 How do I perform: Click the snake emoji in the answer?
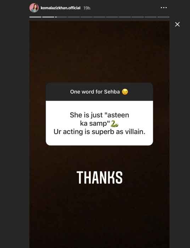[x=114, y=124]
